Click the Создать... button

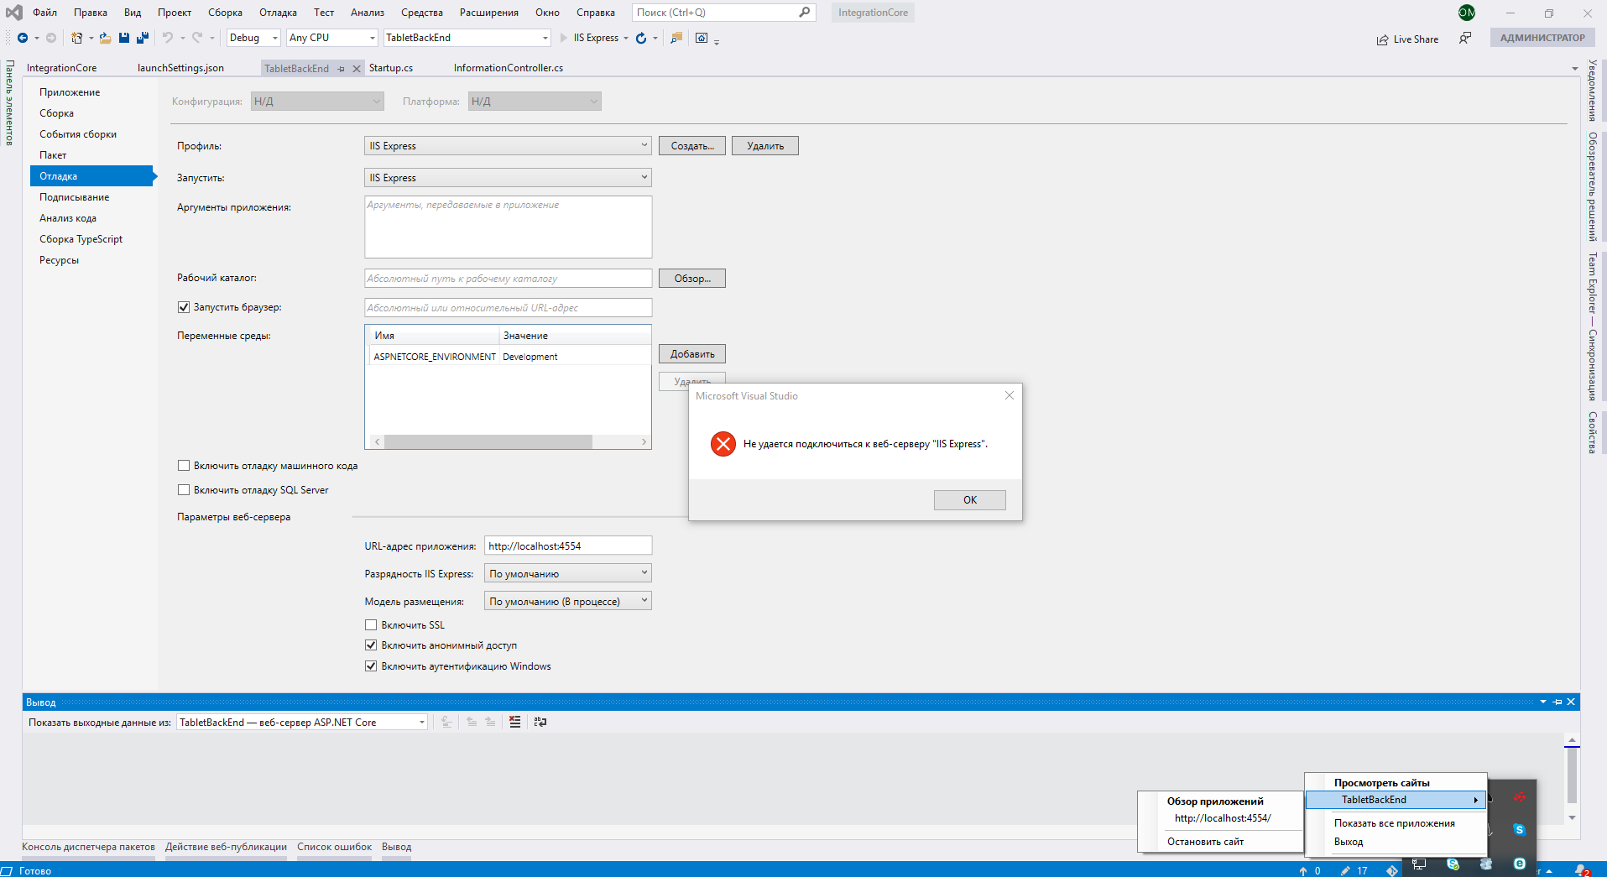click(692, 146)
